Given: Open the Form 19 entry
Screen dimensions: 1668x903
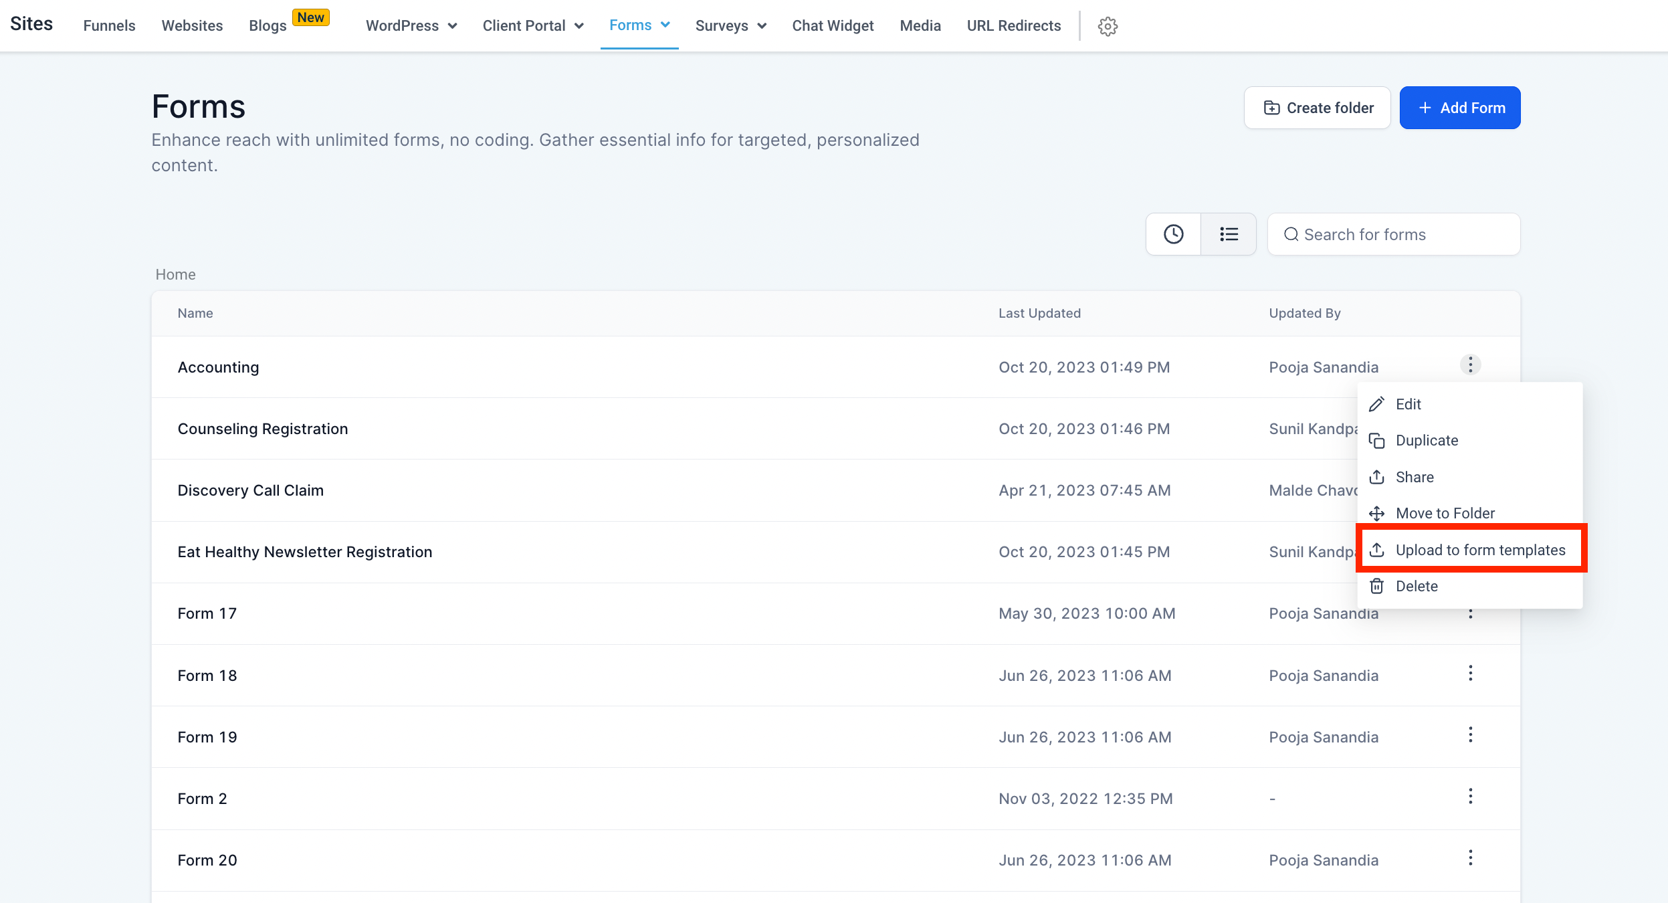Looking at the screenshot, I should point(207,737).
